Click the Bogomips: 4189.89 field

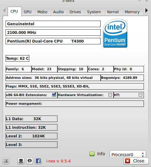122,78
